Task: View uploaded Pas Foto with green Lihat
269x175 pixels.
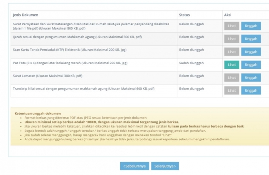Action: [x=231, y=65]
